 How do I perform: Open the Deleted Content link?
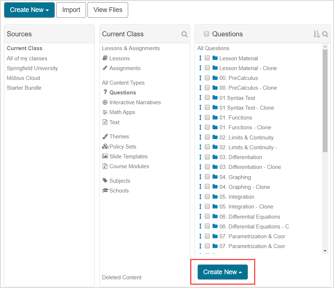click(x=122, y=277)
